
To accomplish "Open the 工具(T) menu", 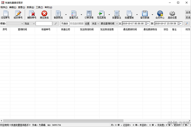I will pos(39,7).
